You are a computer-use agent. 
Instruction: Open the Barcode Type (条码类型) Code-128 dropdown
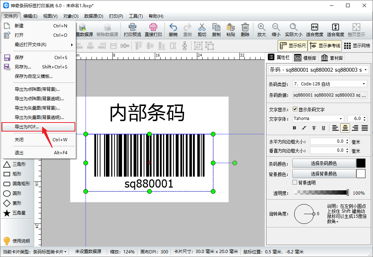(x=330, y=84)
